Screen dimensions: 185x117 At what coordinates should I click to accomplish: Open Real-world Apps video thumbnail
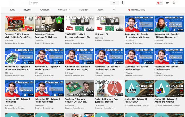coord(139,56)
